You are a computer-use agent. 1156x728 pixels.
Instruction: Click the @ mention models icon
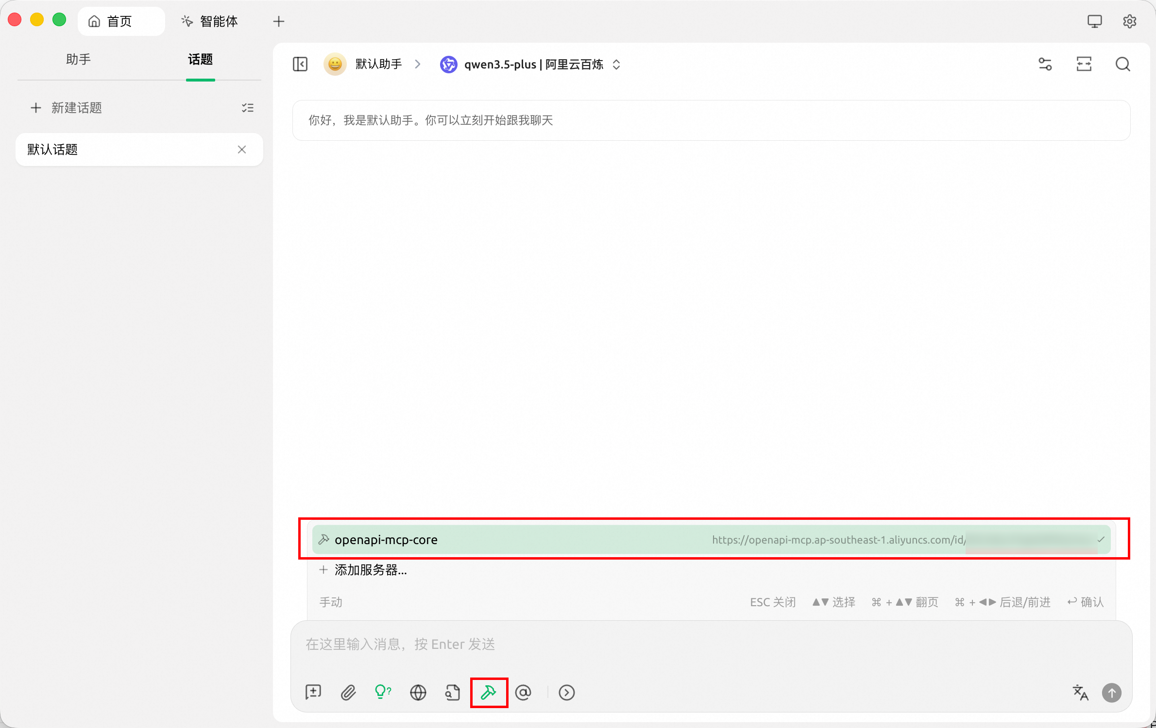523,693
